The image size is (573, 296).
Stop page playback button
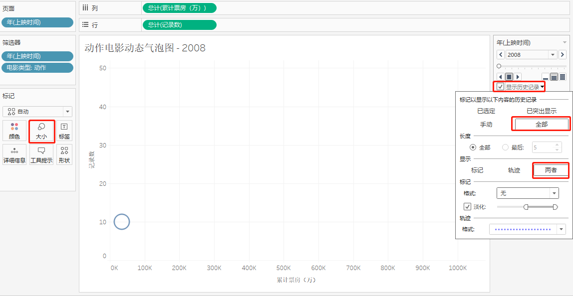coord(509,77)
